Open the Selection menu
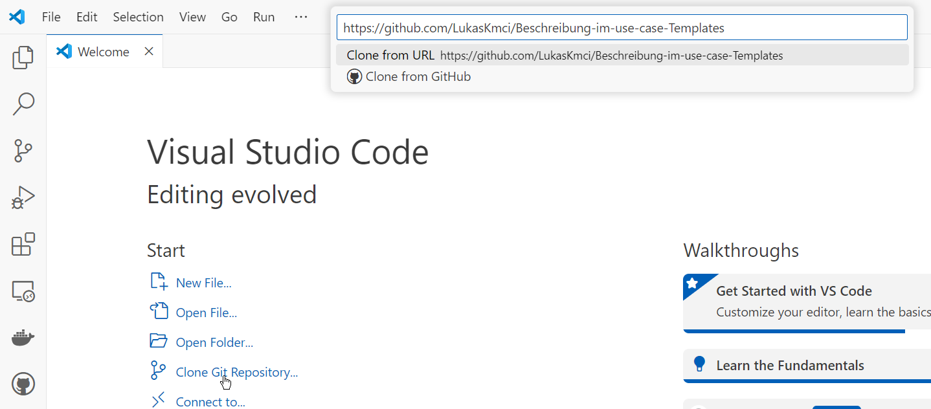Viewport: 931px width, 409px height. click(138, 17)
